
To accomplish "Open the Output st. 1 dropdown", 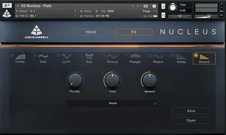I will [x=75, y=11].
